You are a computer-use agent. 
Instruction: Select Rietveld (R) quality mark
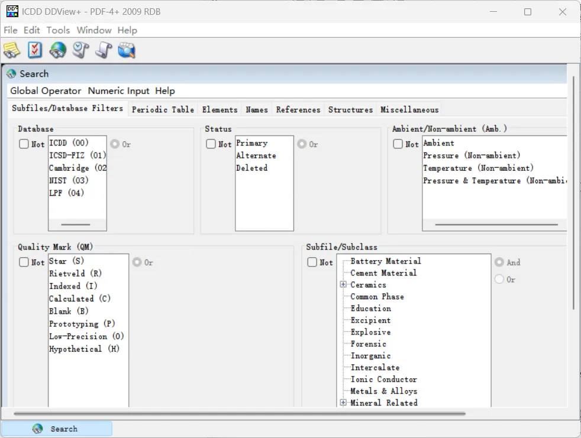coord(76,274)
